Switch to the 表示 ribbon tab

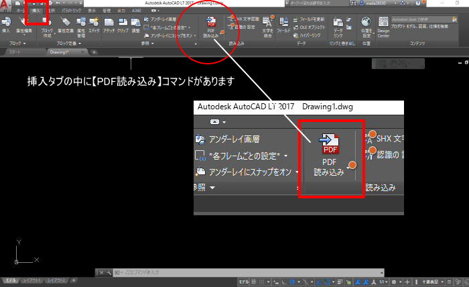coord(92,11)
